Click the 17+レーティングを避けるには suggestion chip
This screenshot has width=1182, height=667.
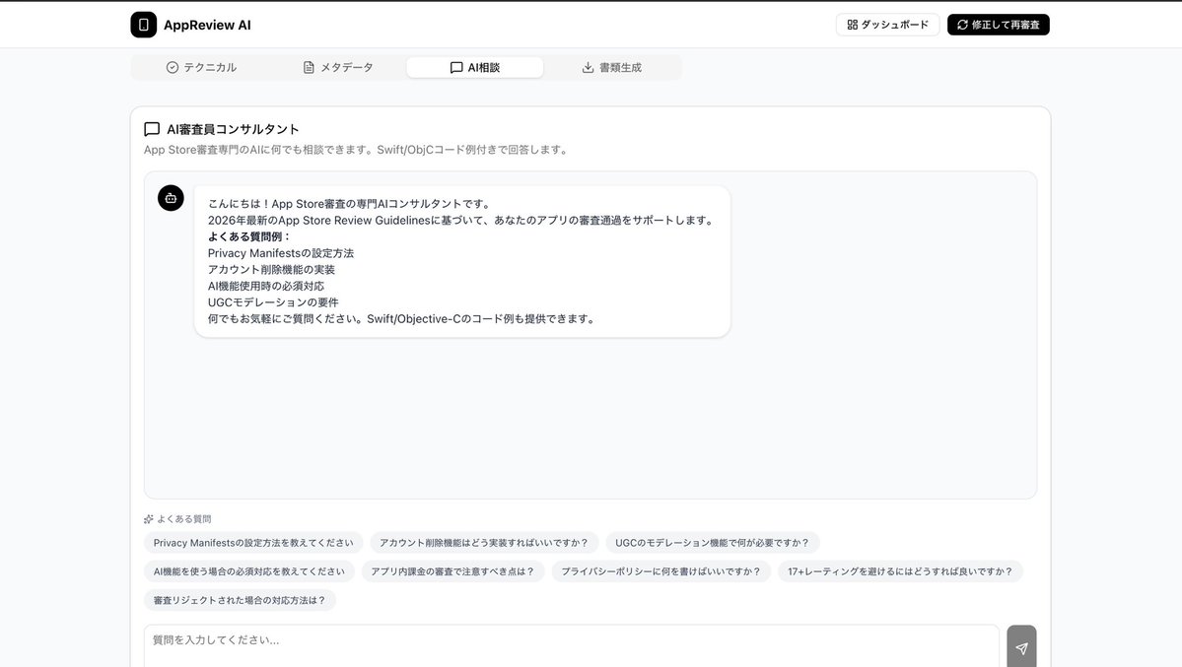coord(900,571)
